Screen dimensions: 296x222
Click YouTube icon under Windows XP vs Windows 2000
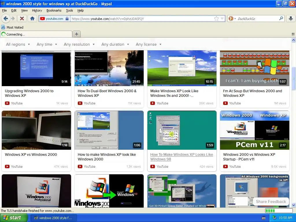tap(7, 166)
